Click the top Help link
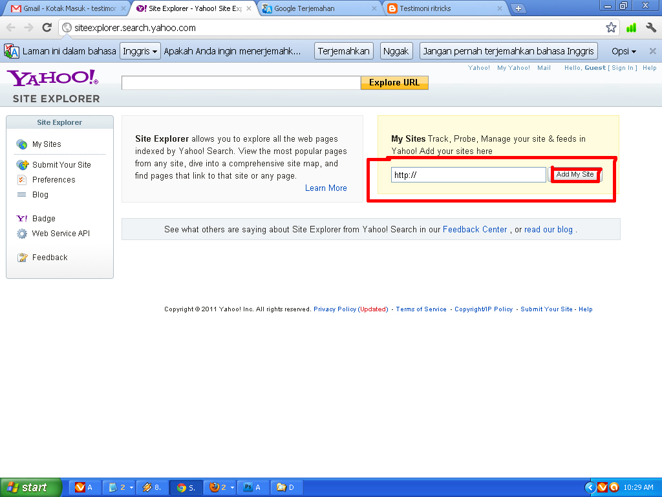This screenshot has width=662, height=497. tap(649, 67)
